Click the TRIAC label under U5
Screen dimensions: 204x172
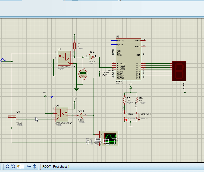tap(19, 123)
